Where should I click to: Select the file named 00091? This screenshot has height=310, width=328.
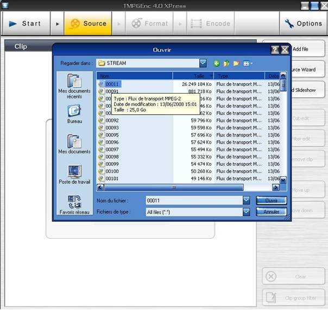click(112, 91)
